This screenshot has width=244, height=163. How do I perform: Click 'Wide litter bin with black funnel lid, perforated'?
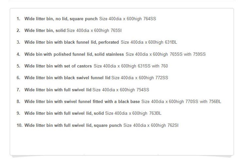pos(72,42)
